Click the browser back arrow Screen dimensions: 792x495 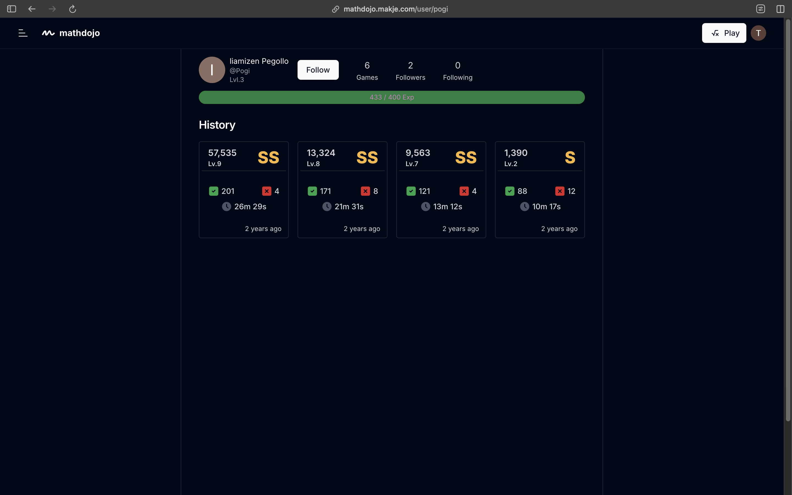pyautogui.click(x=32, y=9)
